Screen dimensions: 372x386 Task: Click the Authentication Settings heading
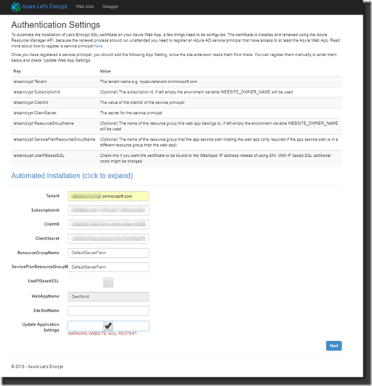(56, 25)
